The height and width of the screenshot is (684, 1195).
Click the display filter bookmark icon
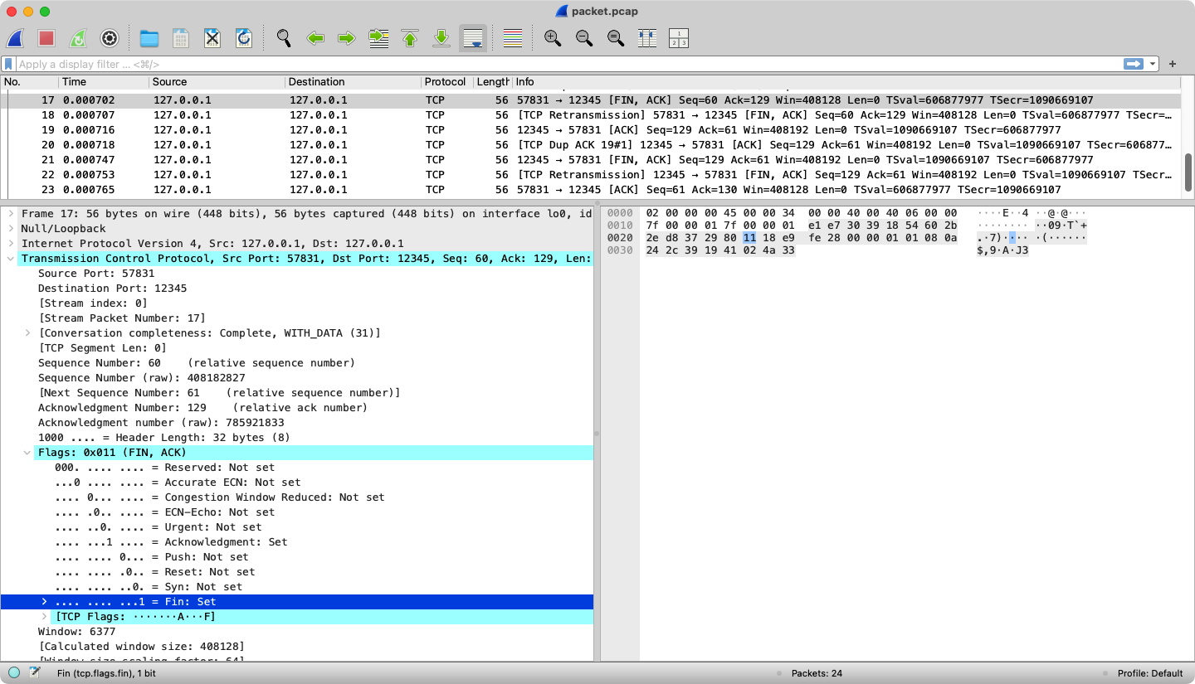[8, 64]
